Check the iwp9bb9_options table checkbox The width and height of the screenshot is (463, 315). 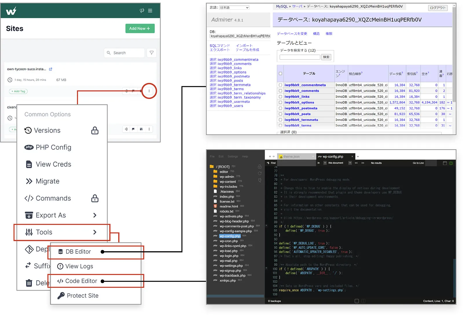[280, 102]
